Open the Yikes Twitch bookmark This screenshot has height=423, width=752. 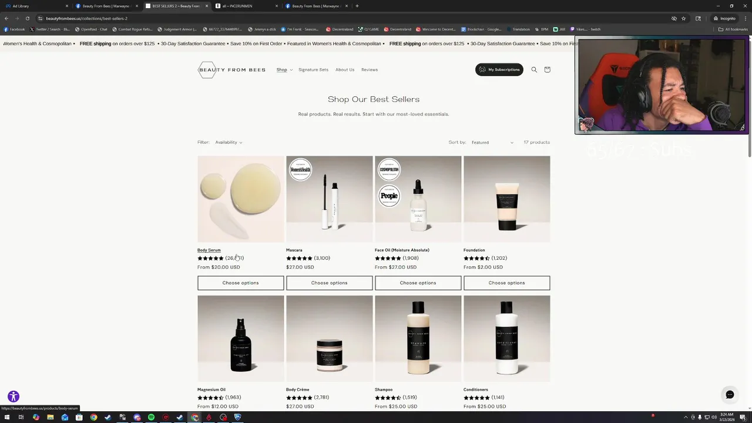click(585, 29)
